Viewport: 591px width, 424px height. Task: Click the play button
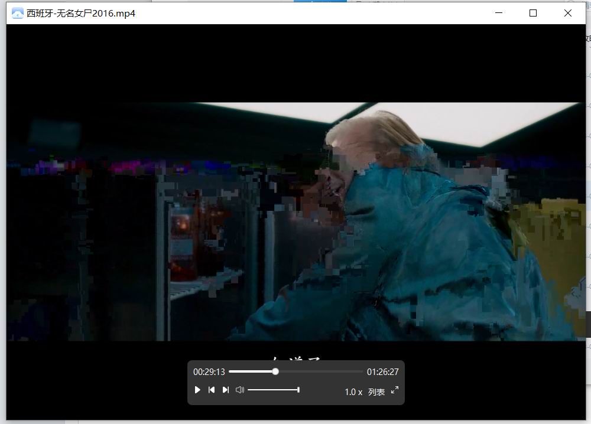(x=197, y=390)
